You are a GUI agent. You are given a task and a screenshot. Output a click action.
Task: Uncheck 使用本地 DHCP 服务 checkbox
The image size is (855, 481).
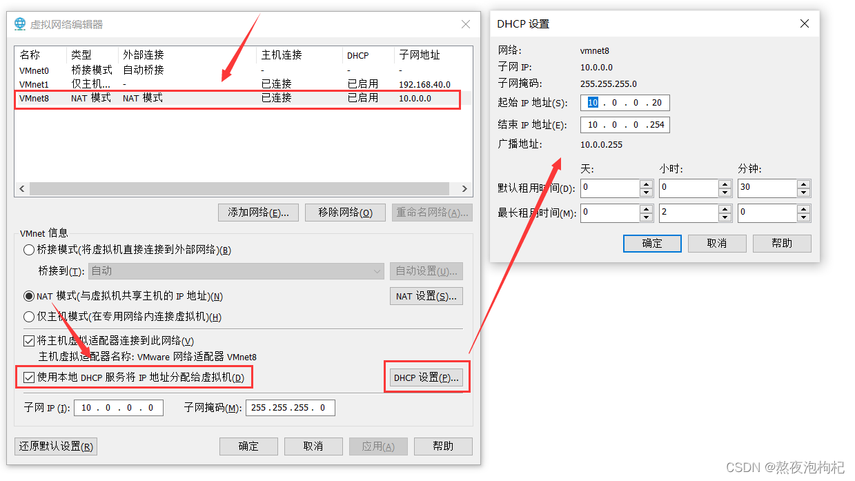click(28, 377)
